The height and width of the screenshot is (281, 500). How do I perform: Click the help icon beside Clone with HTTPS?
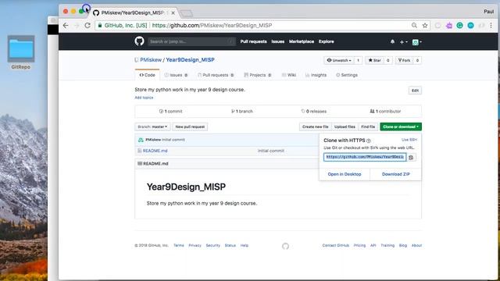[x=369, y=140]
